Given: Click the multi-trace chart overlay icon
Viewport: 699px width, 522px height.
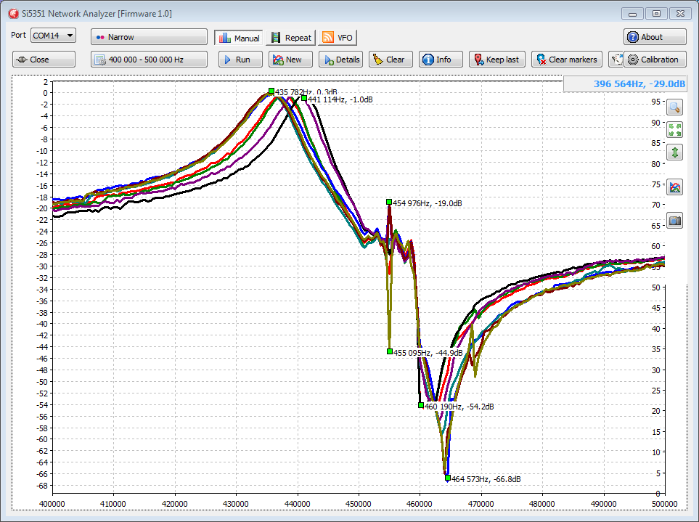Looking at the screenshot, I should coord(675,188).
